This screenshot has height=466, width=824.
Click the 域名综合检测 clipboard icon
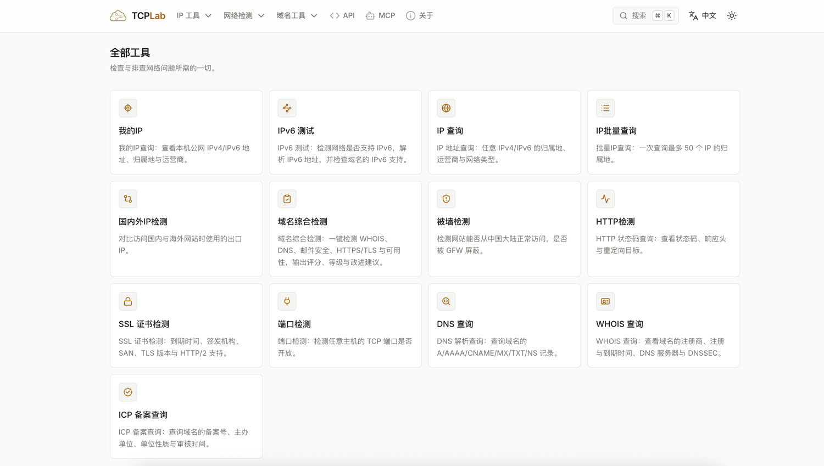pos(287,199)
